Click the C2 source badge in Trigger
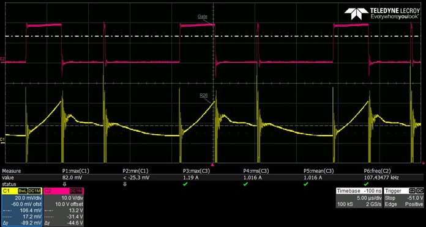Image resolution: width=426 pixels, height=227 pixels. pyautogui.click(x=413, y=191)
